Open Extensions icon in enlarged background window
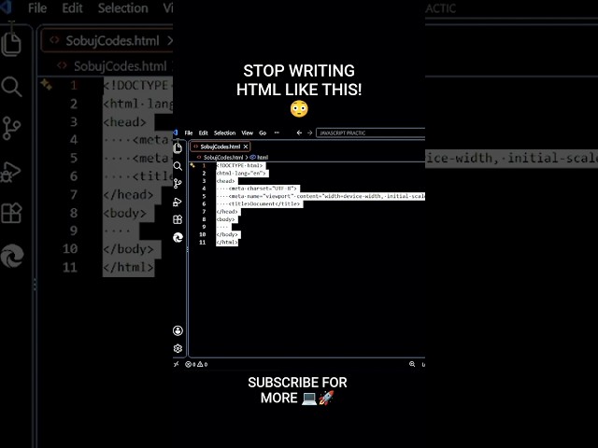Image resolution: width=598 pixels, height=448 pixels. tap(11, 213)
